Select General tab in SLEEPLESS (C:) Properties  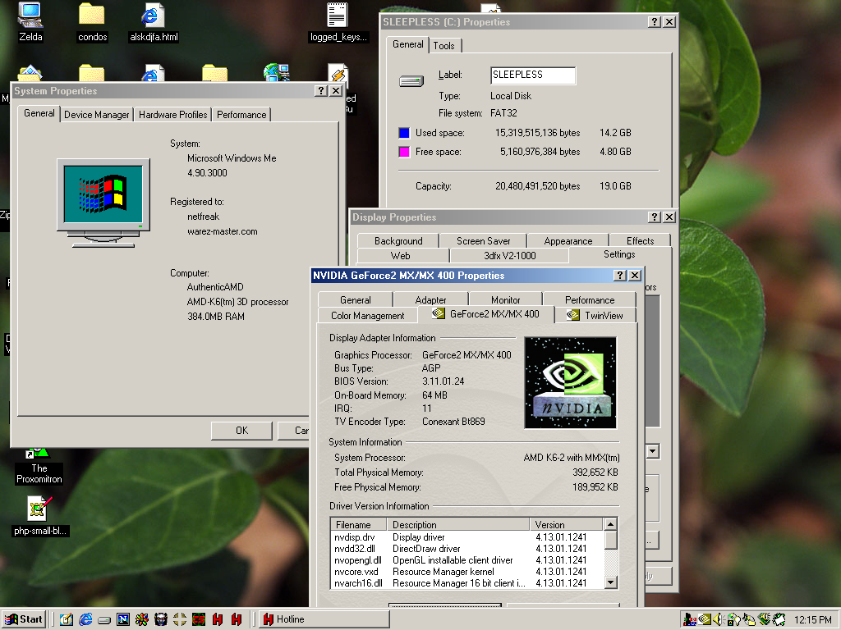pyautogui.click(x=407, y=44)
